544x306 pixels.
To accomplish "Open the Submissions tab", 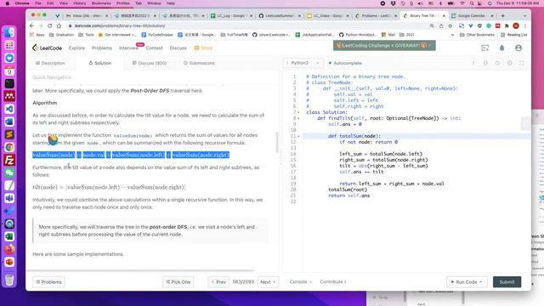I will click(x=199, y=63).
